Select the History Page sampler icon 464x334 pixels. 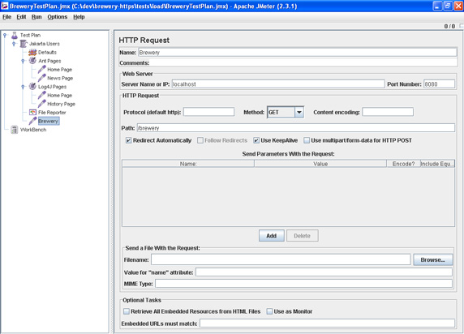click(x=41, y=104)
